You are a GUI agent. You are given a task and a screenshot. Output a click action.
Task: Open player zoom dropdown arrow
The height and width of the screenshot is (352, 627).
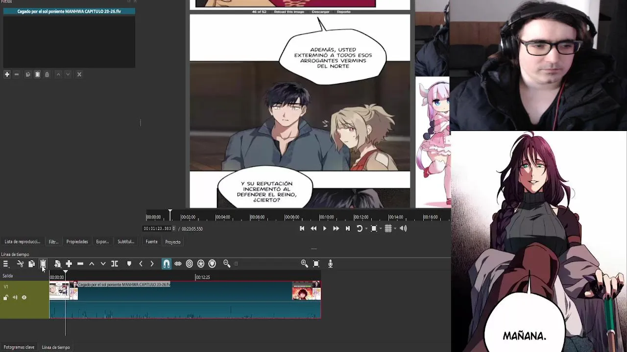click(381, 229)
